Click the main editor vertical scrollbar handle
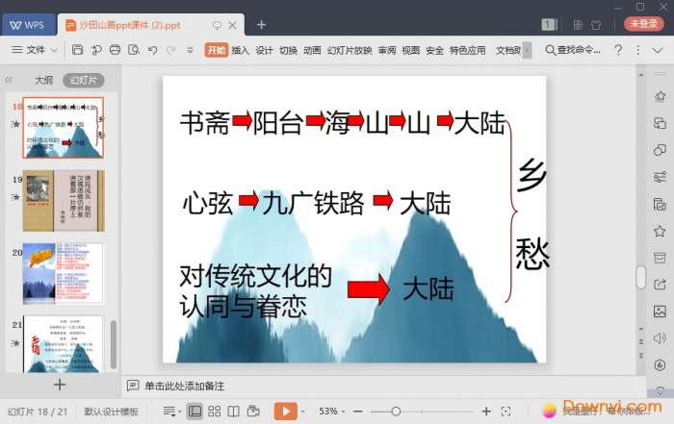Viewport: 674px width, 424px height. coord(641,278)
